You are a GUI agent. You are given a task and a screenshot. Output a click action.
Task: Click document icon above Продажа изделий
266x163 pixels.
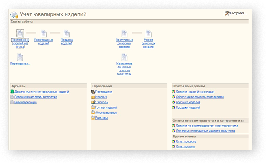click(x=67, y=34)
